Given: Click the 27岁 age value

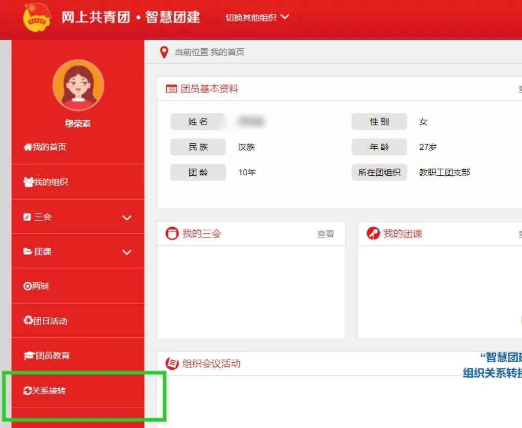Looking at the screenshot, I should click(x=428, y=147).
